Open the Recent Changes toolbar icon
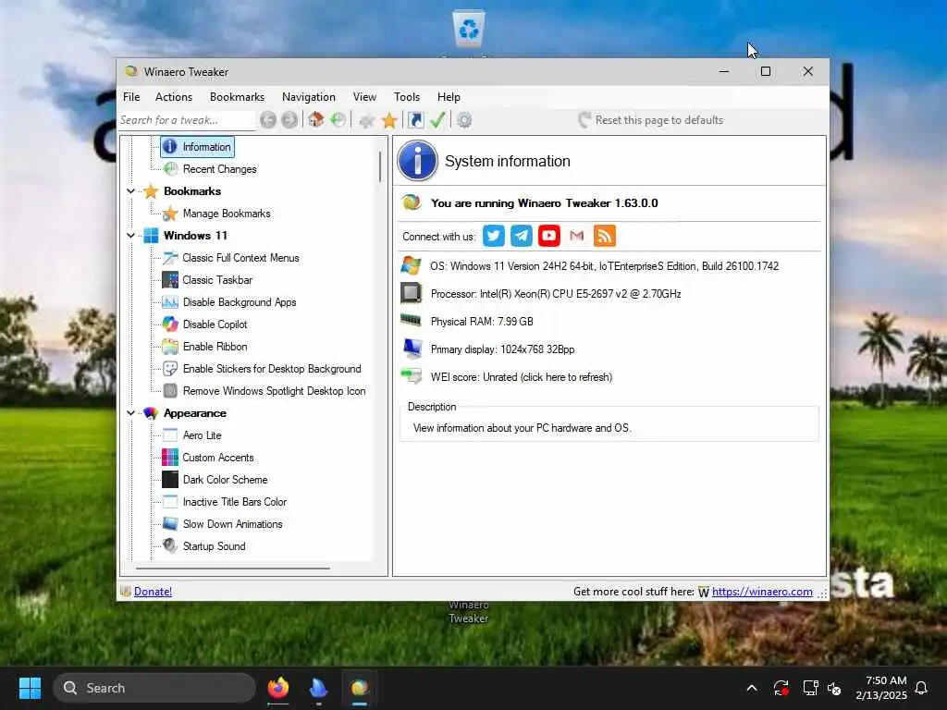Image resolution: width=947 pixels, height=710 pixels. [338, 119]
